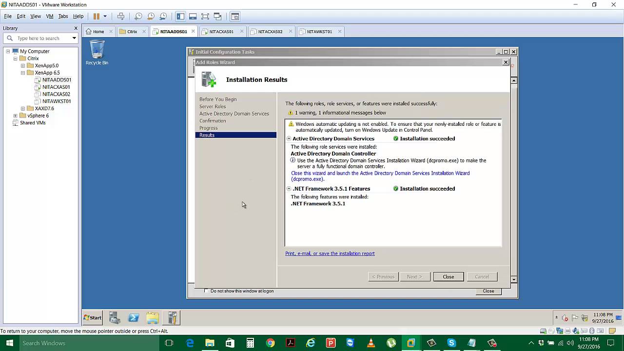The height and width of the screenshot is (351, 624).
Task: Select NITAWKST01 in the library tree
Action: click(x=57, y=101)
